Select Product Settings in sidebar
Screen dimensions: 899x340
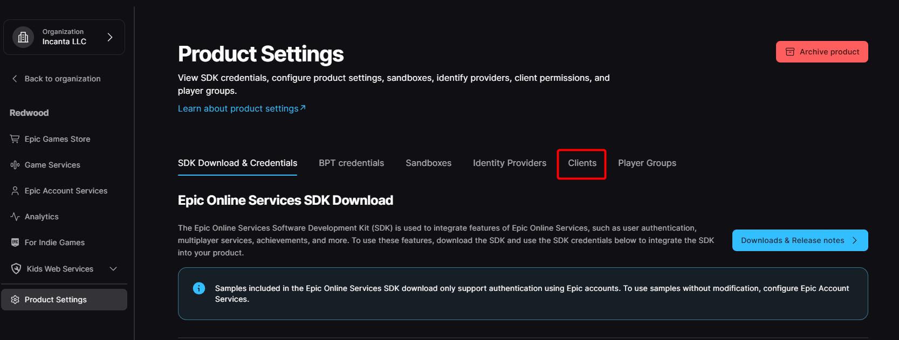64,300
